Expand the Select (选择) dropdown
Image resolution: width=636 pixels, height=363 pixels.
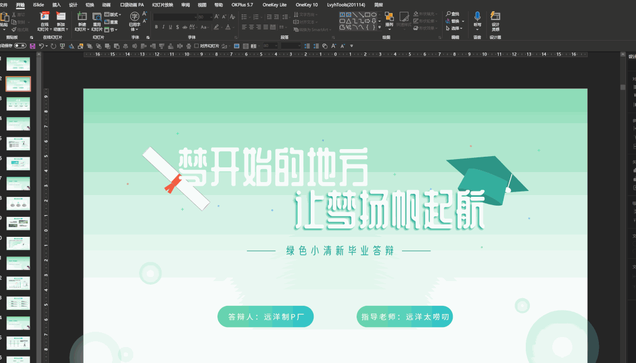454,28
